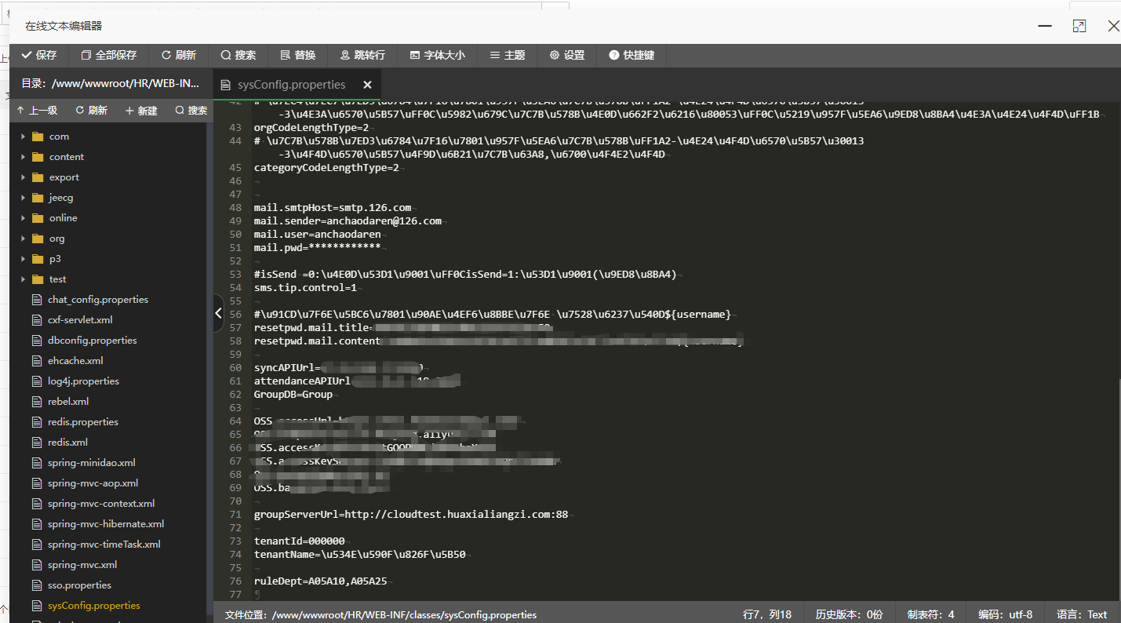Go up one directory with 上一级
The image size is (1121, 623).
(37, 111)
